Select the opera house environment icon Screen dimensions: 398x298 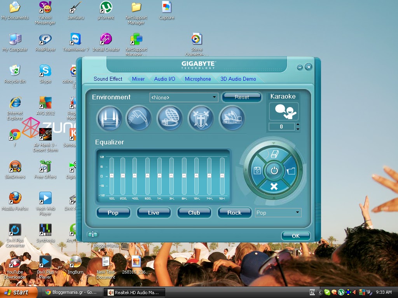[x=232, y=118]
